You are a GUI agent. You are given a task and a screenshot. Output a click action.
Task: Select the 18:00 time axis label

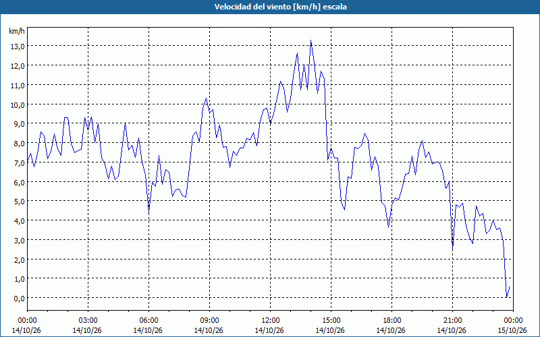391,321
